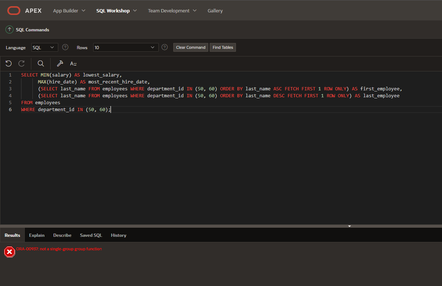This screenshot has height=286, width=442.
Task: Click the ASC keyword in line 3
Action: pos(277,89)
